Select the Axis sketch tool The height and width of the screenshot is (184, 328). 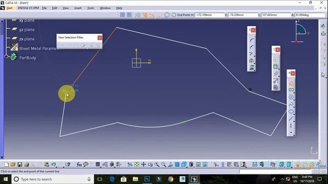coord(291,126)
